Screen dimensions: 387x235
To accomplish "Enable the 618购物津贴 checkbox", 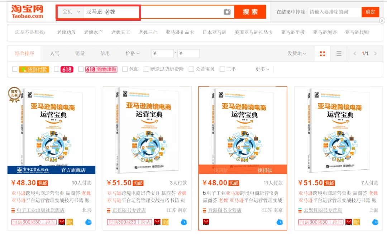I will tap(81, 69).
